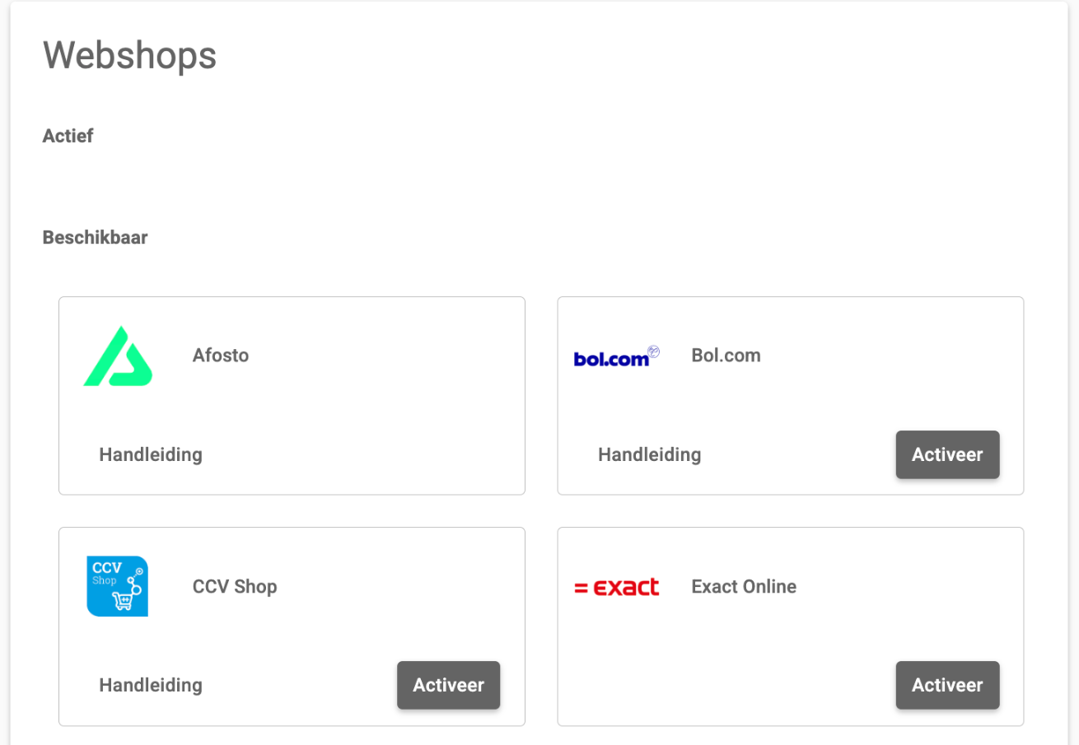Click the green Afosto logo

pos(118,356)
